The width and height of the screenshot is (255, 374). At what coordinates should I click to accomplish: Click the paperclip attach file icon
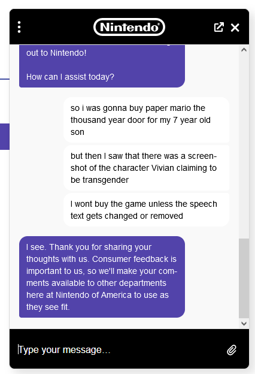232,350
